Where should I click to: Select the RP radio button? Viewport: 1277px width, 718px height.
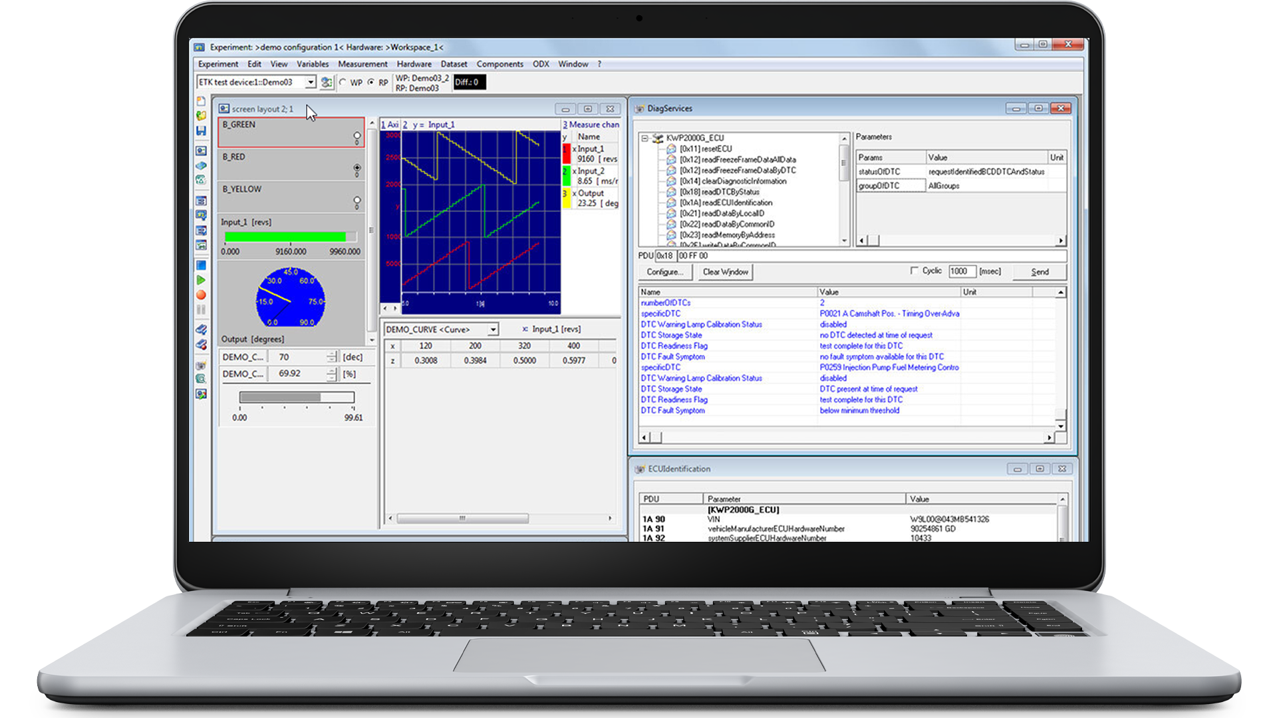pyautogui.click(x=371, y=82)
